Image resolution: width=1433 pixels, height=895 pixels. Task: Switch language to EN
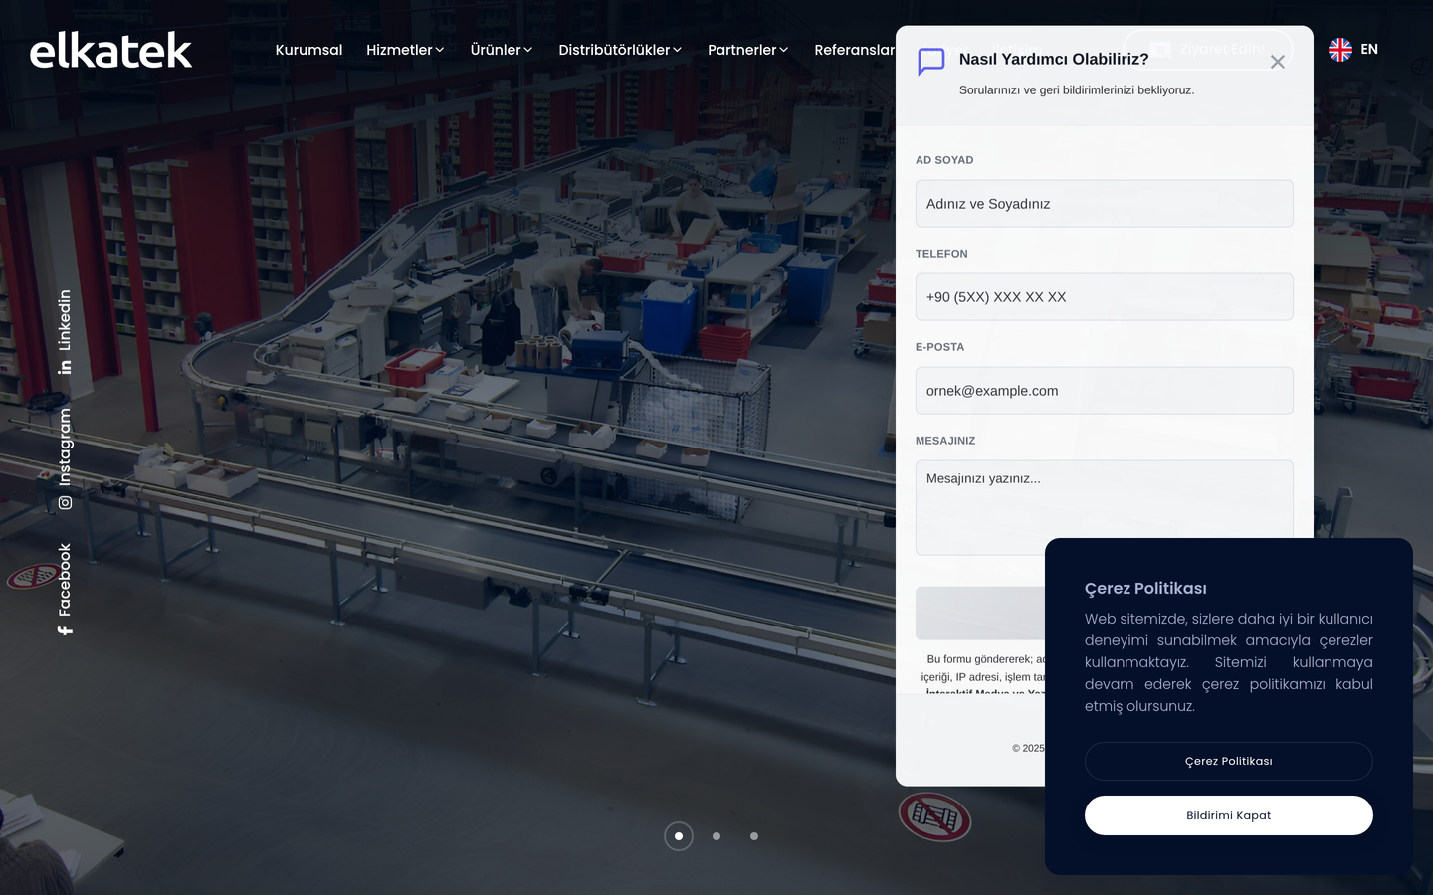pyautogui.click(x=1369, y=49)
